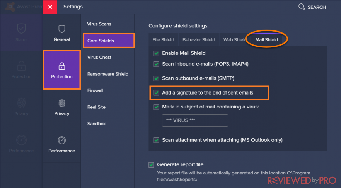Select Core Shields in the submenu
The width and height of the screenshot is (341, 188).
pos(109,41)
